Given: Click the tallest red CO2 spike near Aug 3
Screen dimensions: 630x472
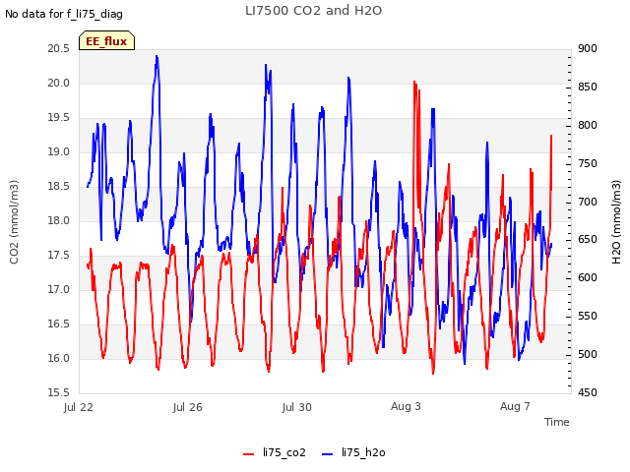Looking at the screenshot, I should click(x=414, y=82).
